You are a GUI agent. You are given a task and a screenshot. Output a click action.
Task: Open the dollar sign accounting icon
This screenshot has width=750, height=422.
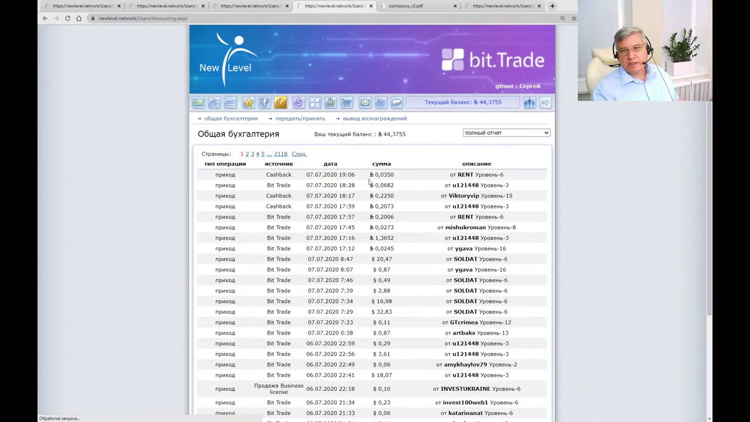[x=298, y=103]
